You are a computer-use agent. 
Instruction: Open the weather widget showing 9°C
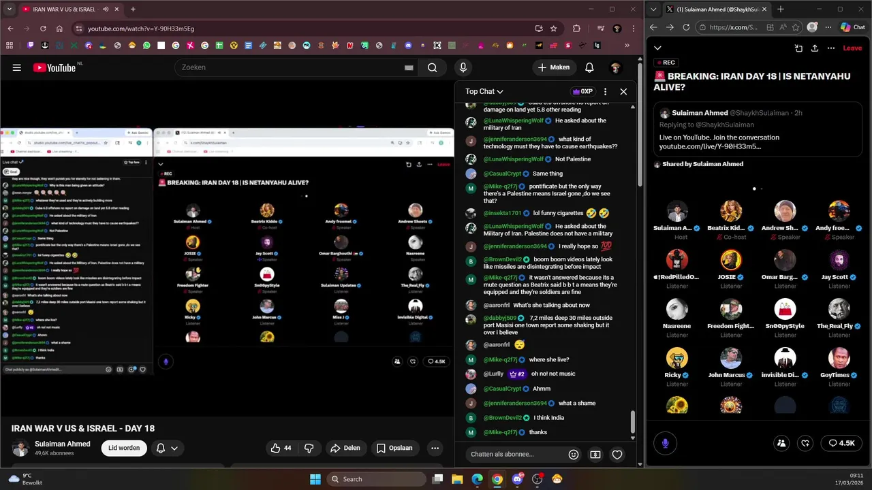coord(26,479)
